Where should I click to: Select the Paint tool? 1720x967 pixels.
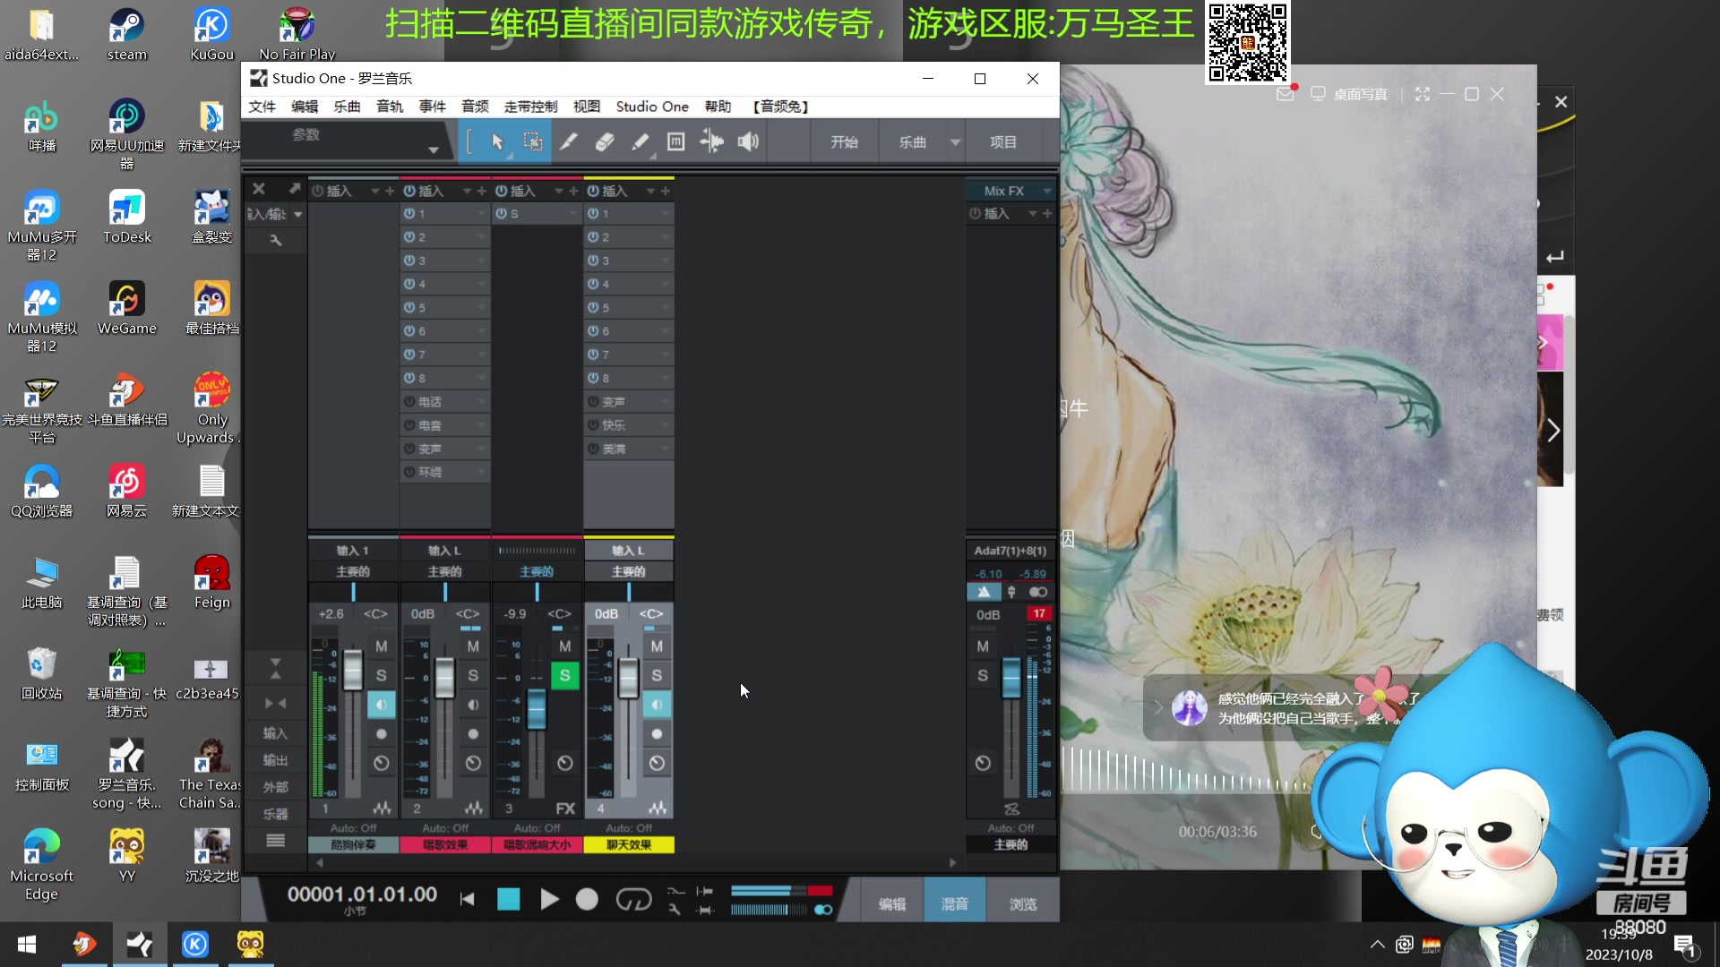[x=641, y=141]
